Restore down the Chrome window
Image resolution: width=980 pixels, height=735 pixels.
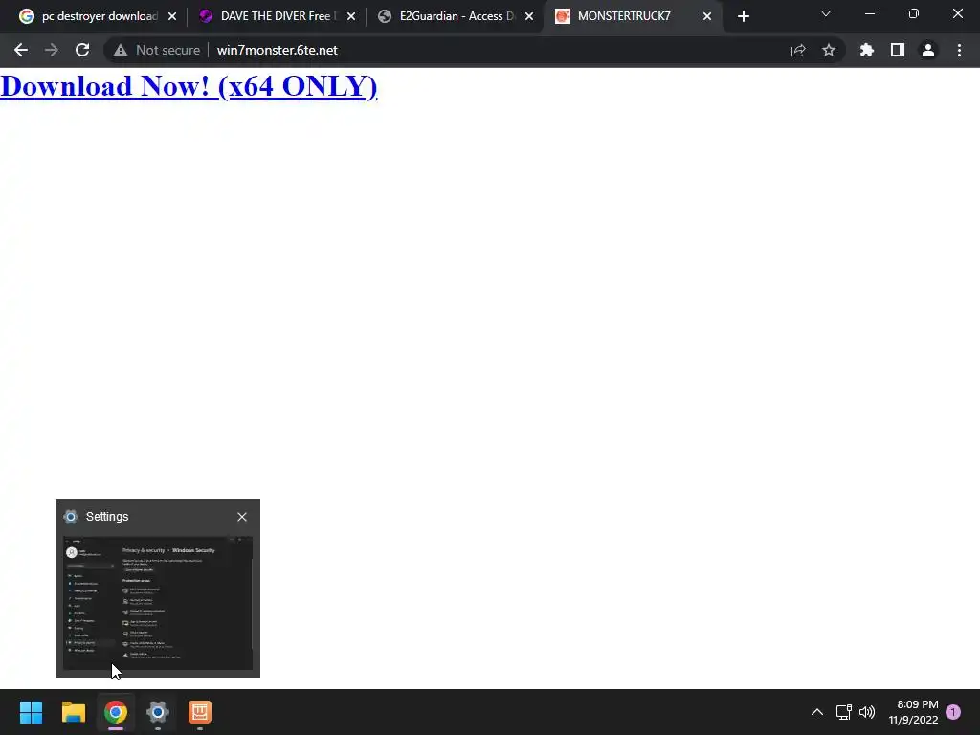tap(914, 13)
